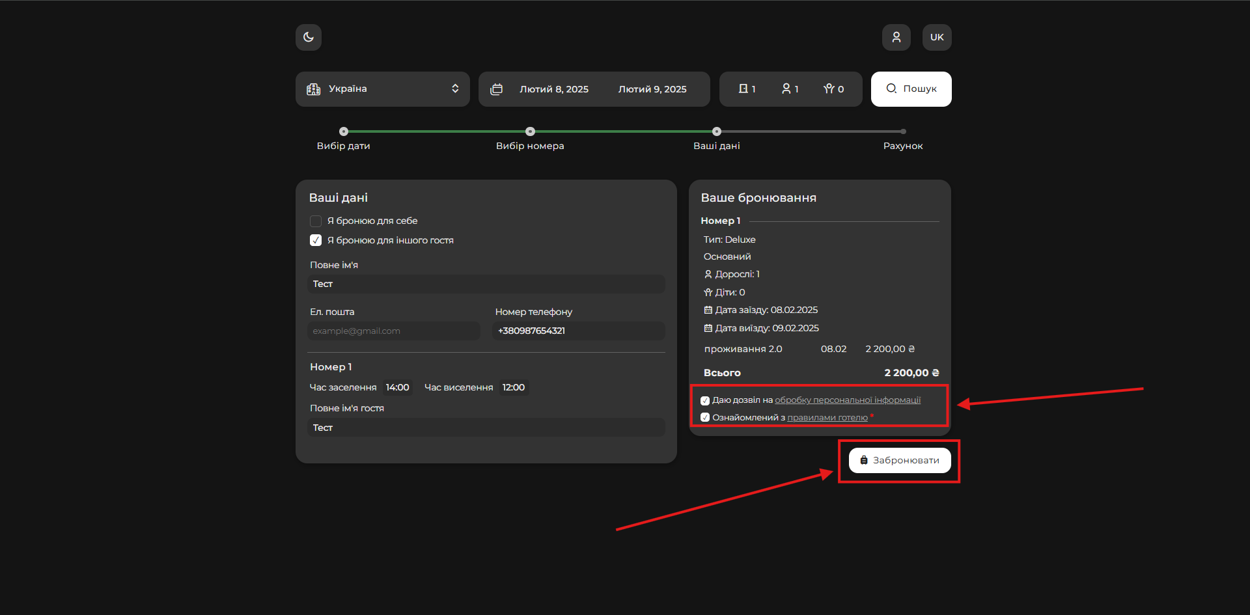Uncheck "Я бронюю для іншого гостя" checkbox
This screenshot has width=1250, height=615.
click(316, 240)
